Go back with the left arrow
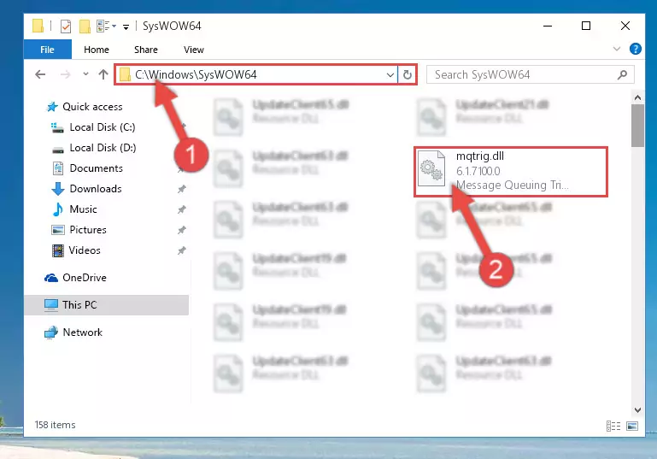The image size is (657, 459). tap(40, 74)
